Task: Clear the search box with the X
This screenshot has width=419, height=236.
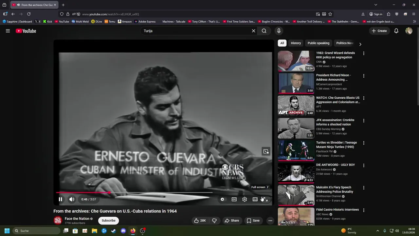Action: click(253, 31)
